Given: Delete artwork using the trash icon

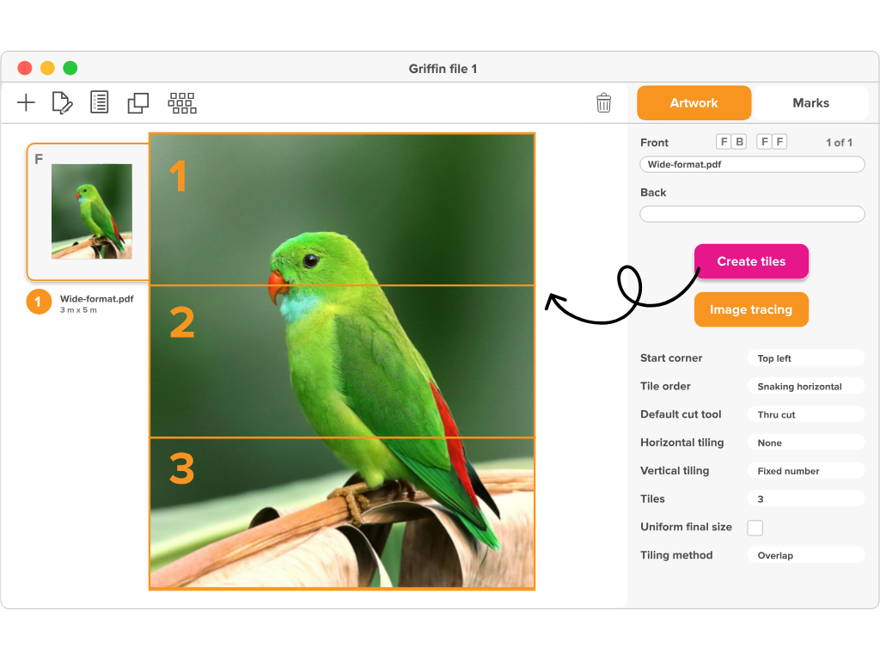Looking at the screenshot, I should tap(604, 103).
